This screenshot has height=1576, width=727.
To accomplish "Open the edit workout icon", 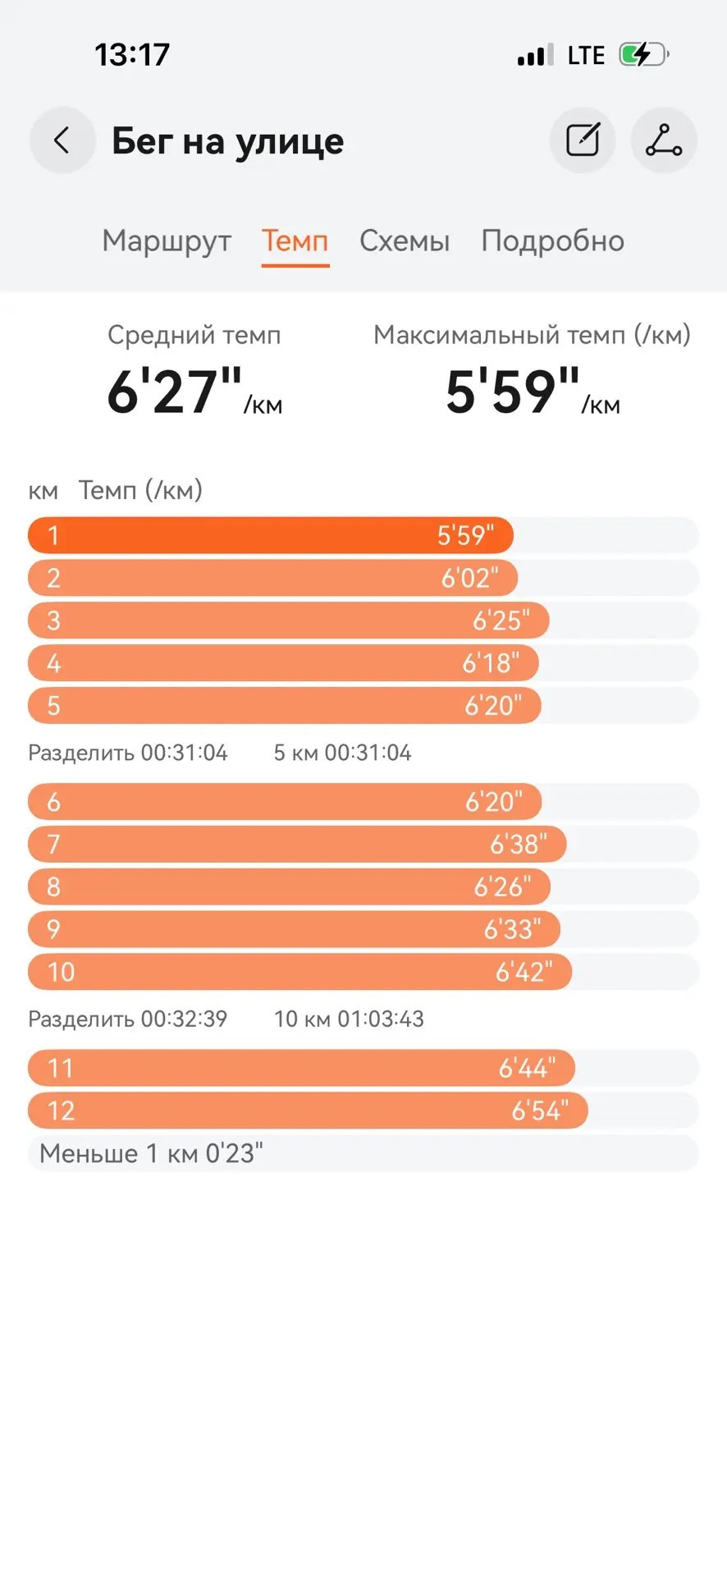I will point(583,140).
